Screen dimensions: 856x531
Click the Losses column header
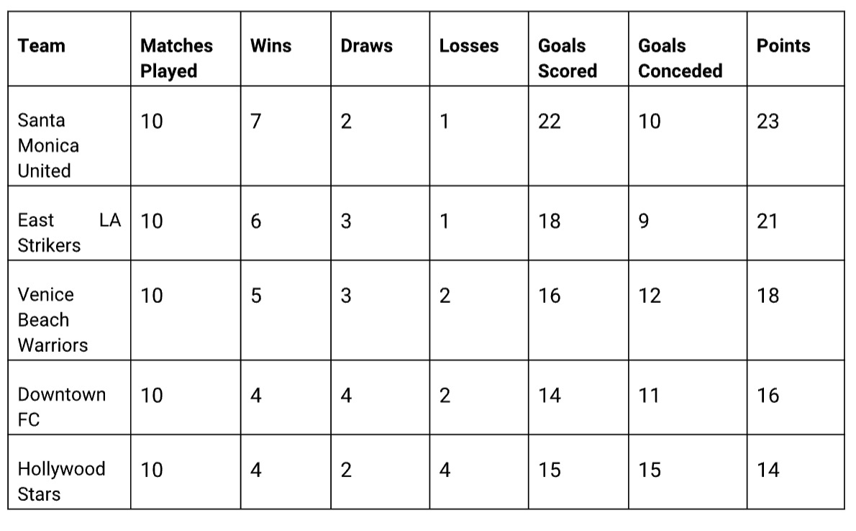pyautogui.click(x=468, y=46)
